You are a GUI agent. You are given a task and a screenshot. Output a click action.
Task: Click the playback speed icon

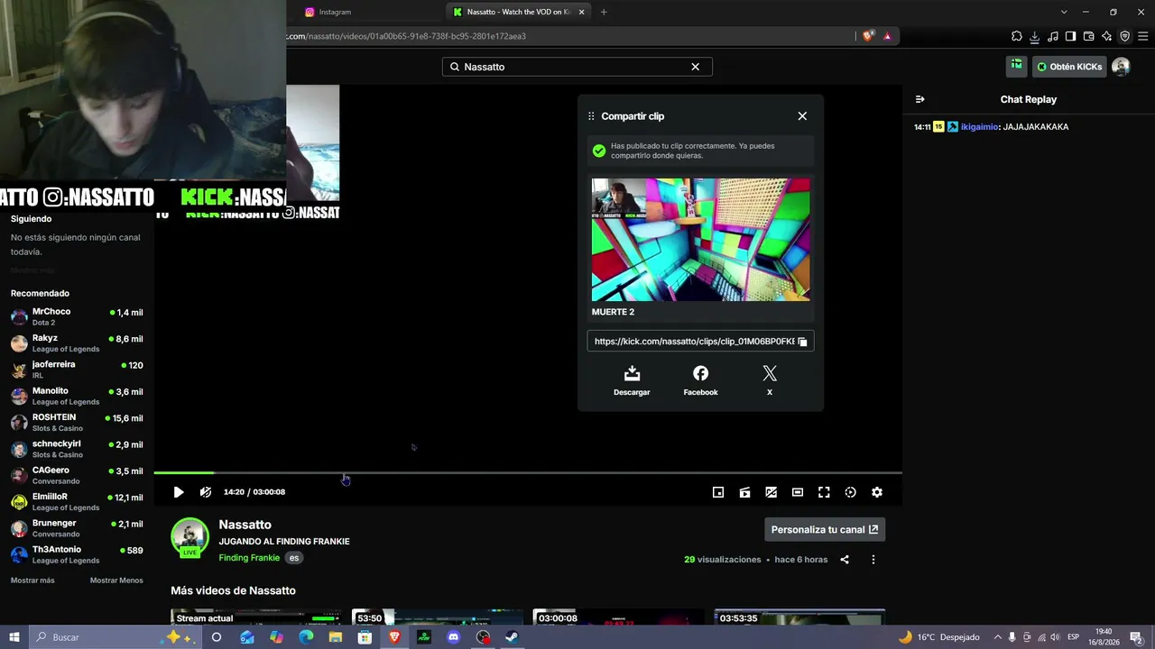[x=850, y=492]
